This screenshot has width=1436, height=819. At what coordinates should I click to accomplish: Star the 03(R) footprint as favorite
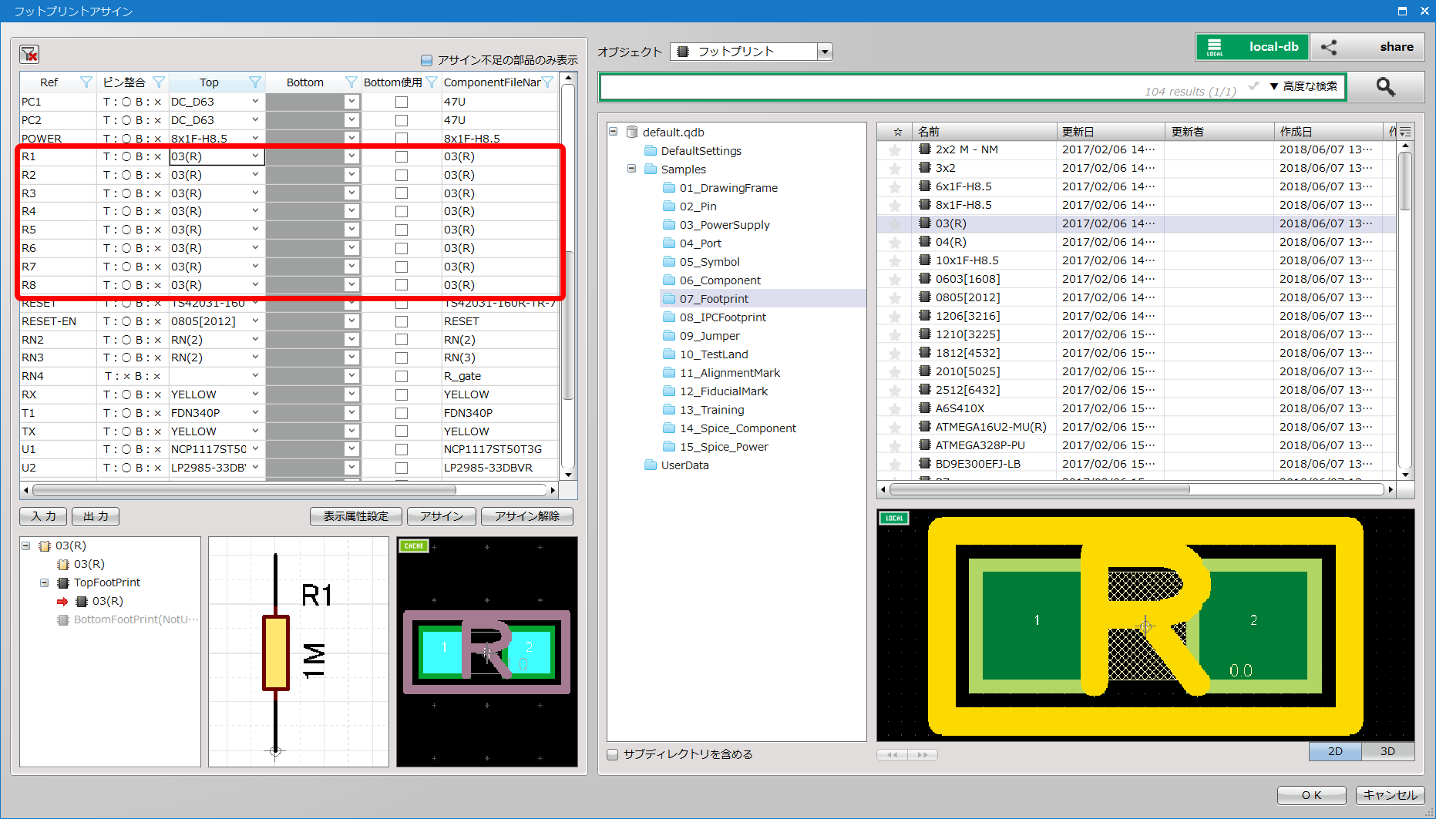tap(895, 224)
